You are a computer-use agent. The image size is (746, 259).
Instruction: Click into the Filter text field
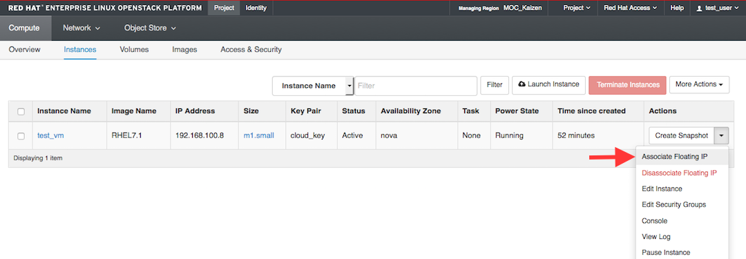(x=416, y=86)
